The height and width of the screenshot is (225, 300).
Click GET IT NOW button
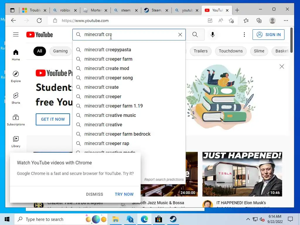53,119
